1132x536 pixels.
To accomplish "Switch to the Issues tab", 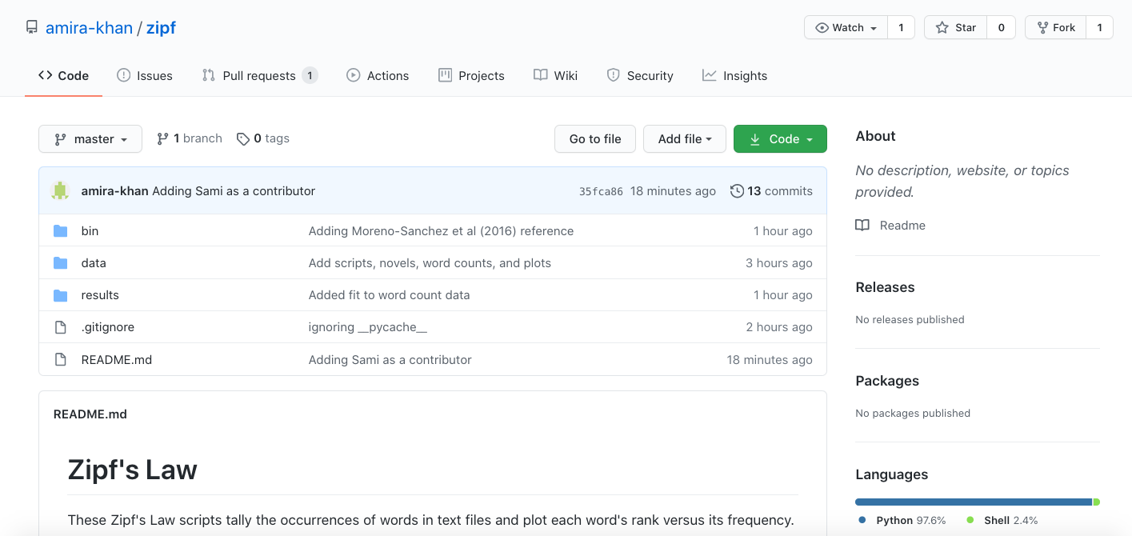I will pyautogui.click(x=145, y=75).
